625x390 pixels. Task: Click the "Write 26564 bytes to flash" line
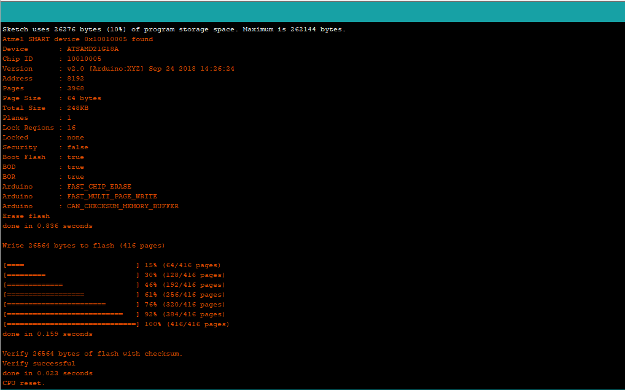(83, 246)
